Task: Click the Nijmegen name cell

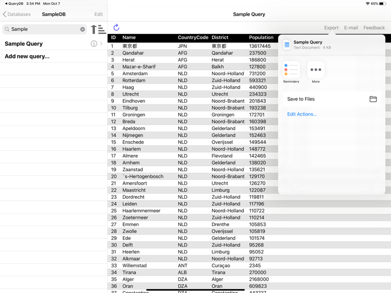Action: point(133,135)
